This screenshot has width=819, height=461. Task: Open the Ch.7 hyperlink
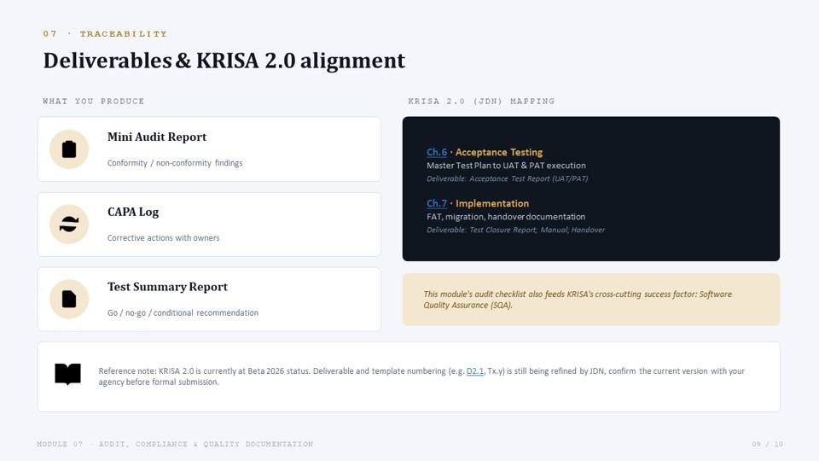(437, 203)
